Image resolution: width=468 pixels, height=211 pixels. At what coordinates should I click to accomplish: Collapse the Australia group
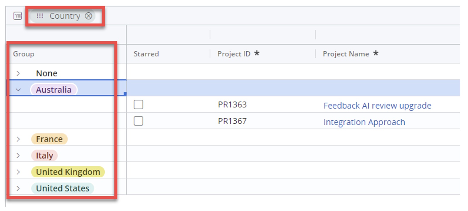[18, 90]
